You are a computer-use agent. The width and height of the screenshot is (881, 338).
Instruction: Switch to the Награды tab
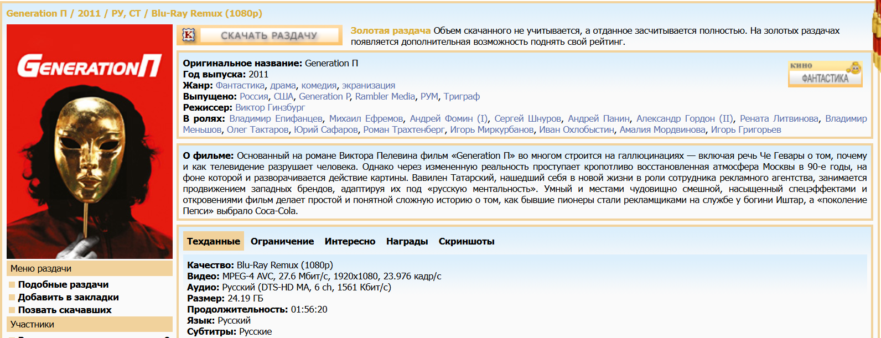(407, 241)
